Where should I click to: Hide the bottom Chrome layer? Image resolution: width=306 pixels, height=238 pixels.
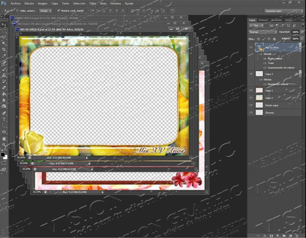251,113
